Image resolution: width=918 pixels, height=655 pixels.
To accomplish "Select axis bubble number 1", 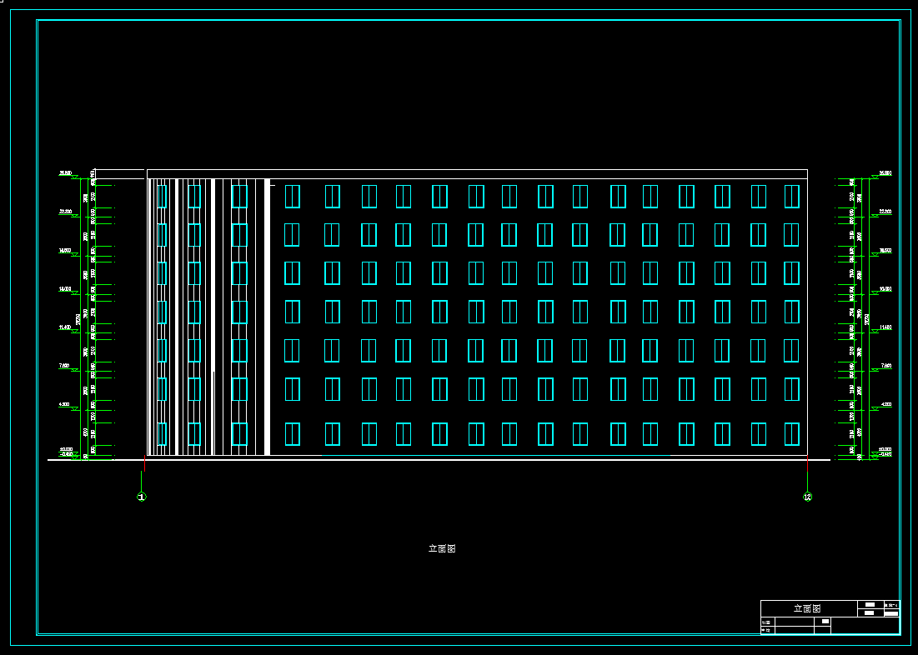I will (x=141, y=497).
